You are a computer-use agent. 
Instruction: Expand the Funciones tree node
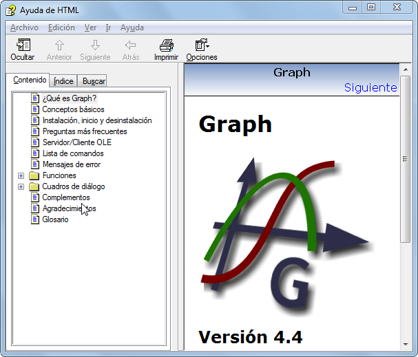[21, 175]
